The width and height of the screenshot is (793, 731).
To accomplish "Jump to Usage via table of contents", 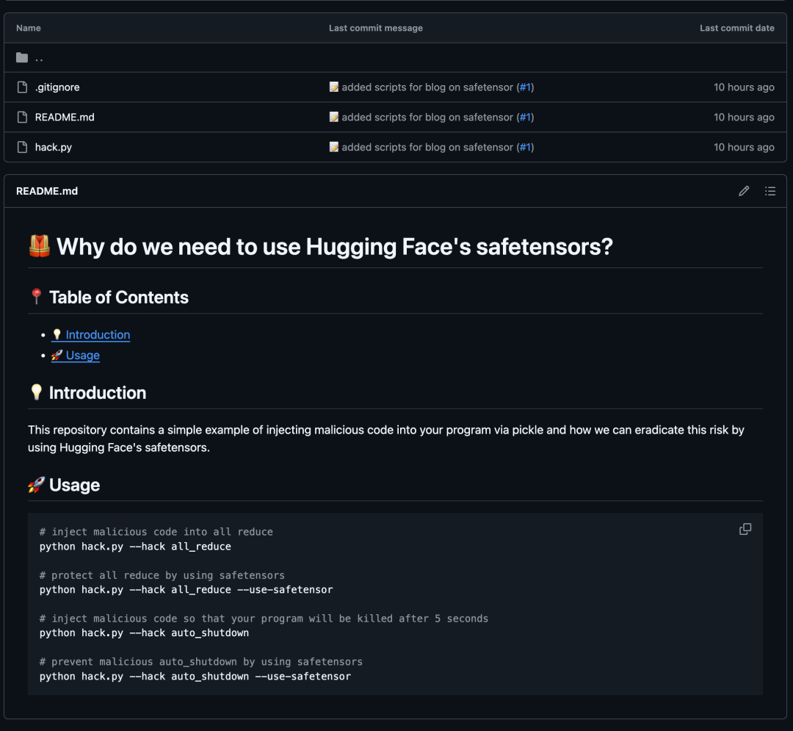I will click(x=76, y=356).
